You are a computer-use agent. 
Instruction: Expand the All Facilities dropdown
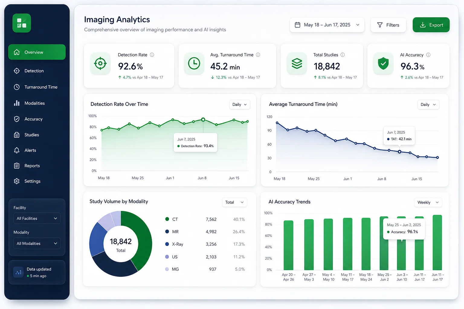click(x=37, y=218)
